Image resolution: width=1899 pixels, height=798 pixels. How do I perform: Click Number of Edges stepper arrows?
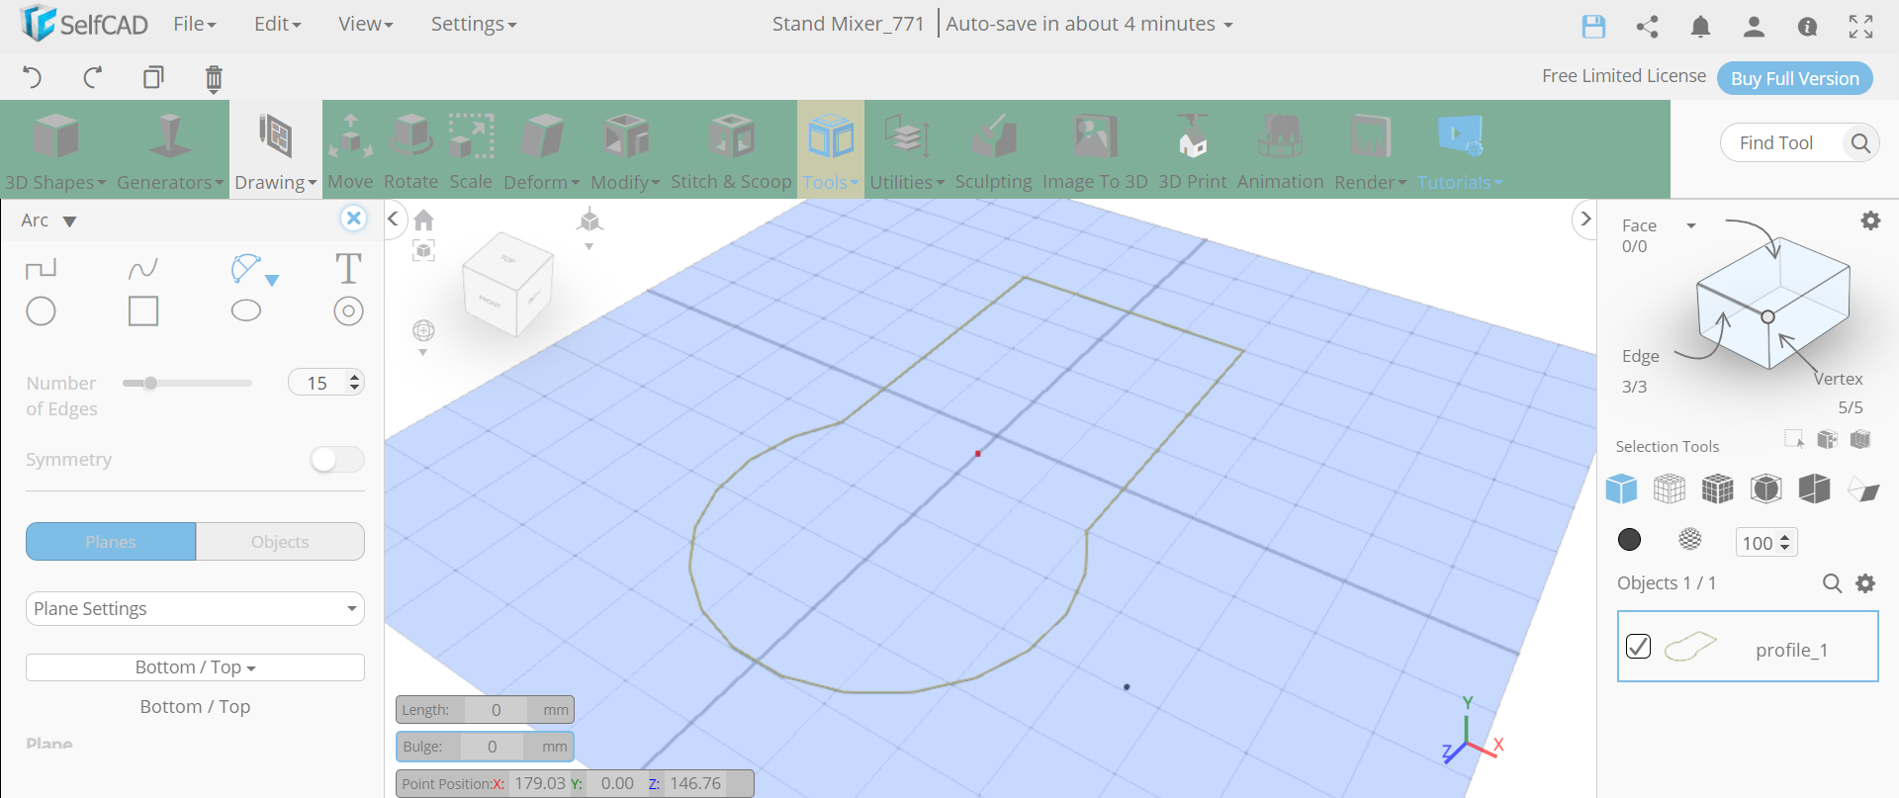[x=355, y=383]
